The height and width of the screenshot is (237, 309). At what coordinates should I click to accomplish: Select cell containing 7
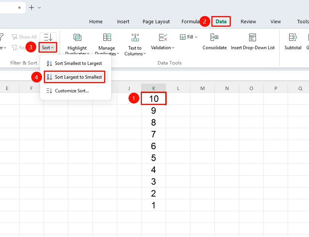coord(153,134)
